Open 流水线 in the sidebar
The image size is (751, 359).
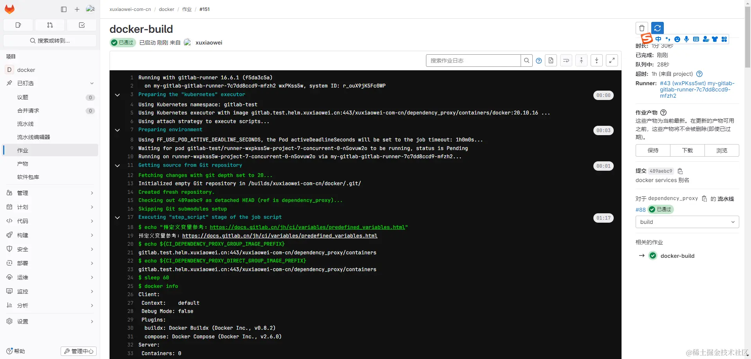[x=50, y=124]
